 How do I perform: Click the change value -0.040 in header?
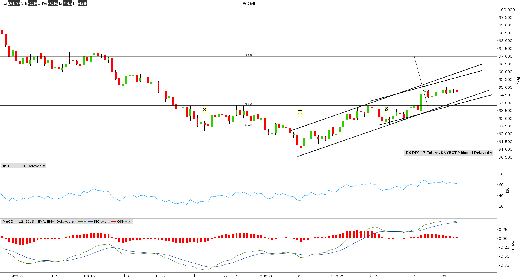tap(32, 4)
